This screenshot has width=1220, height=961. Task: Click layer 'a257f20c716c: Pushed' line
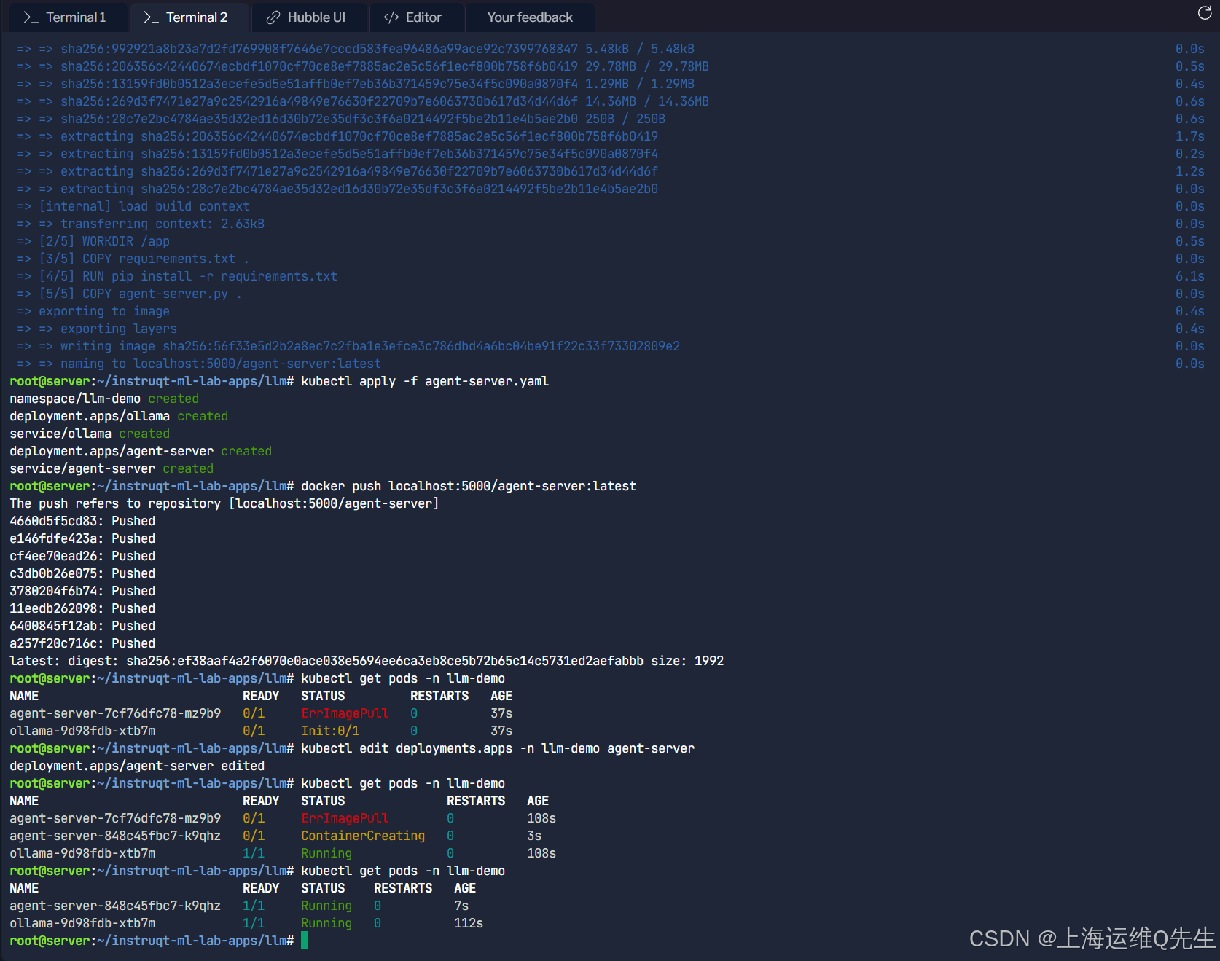[x=82, y=643]
